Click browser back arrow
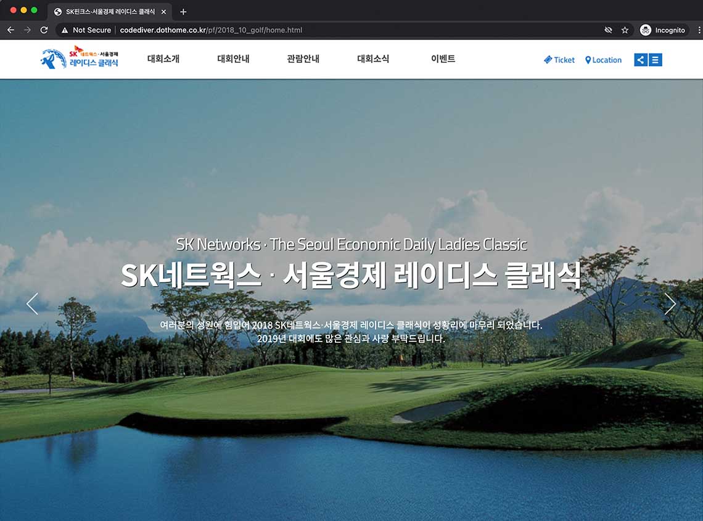Screen dimensions: 703x521 tap(10, 30)
